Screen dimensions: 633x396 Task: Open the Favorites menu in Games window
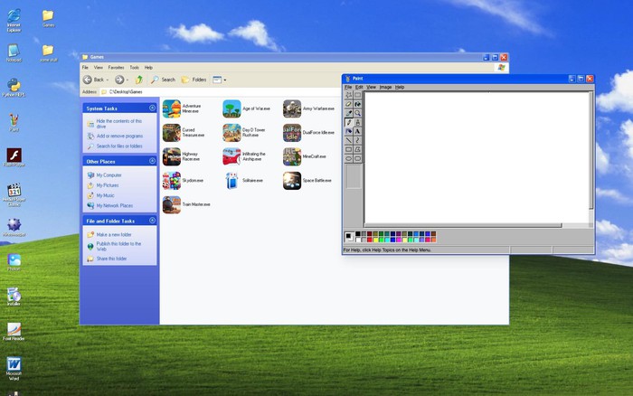[x=116, y=68]
